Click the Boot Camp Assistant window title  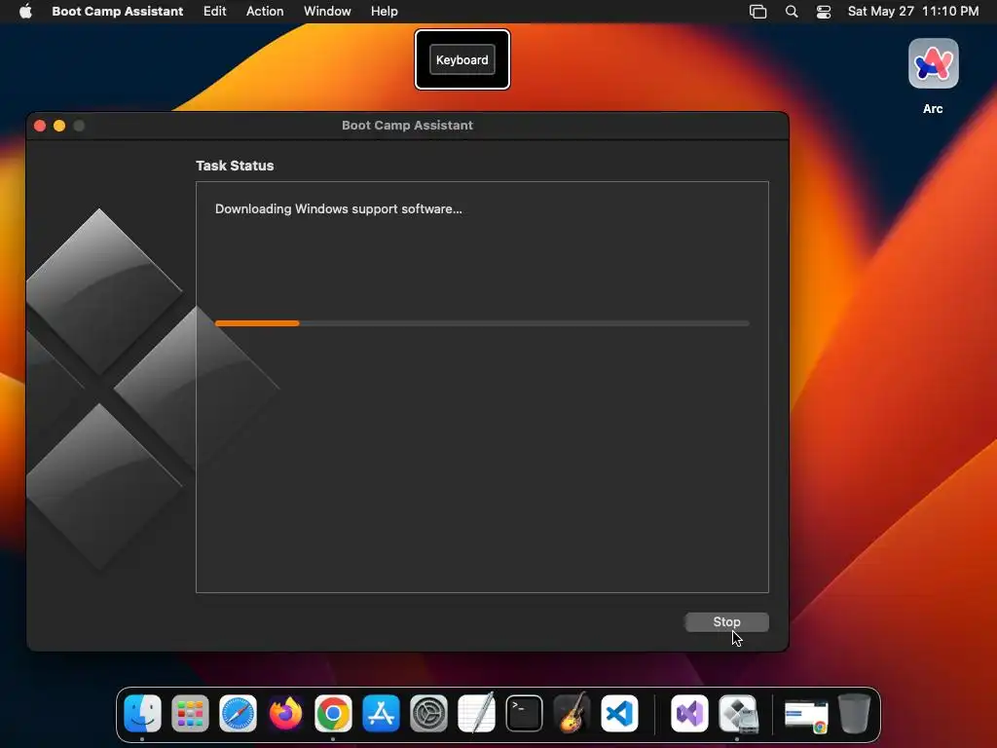coord(407,126)
